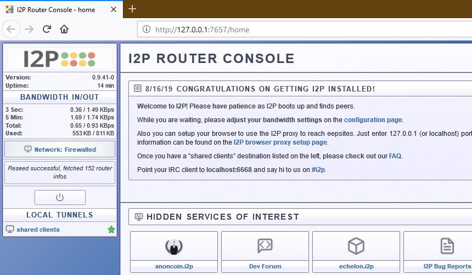Click the Used value 553 KB / 811 KB
The image size is (472, 275).
coord(93,134)
